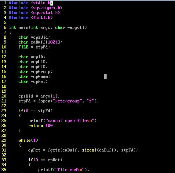Click the 'char *cpGnum;' declaration

click(34, 77)
